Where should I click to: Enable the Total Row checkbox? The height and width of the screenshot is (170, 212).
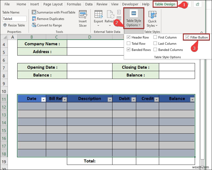click(x=128, y=43)
